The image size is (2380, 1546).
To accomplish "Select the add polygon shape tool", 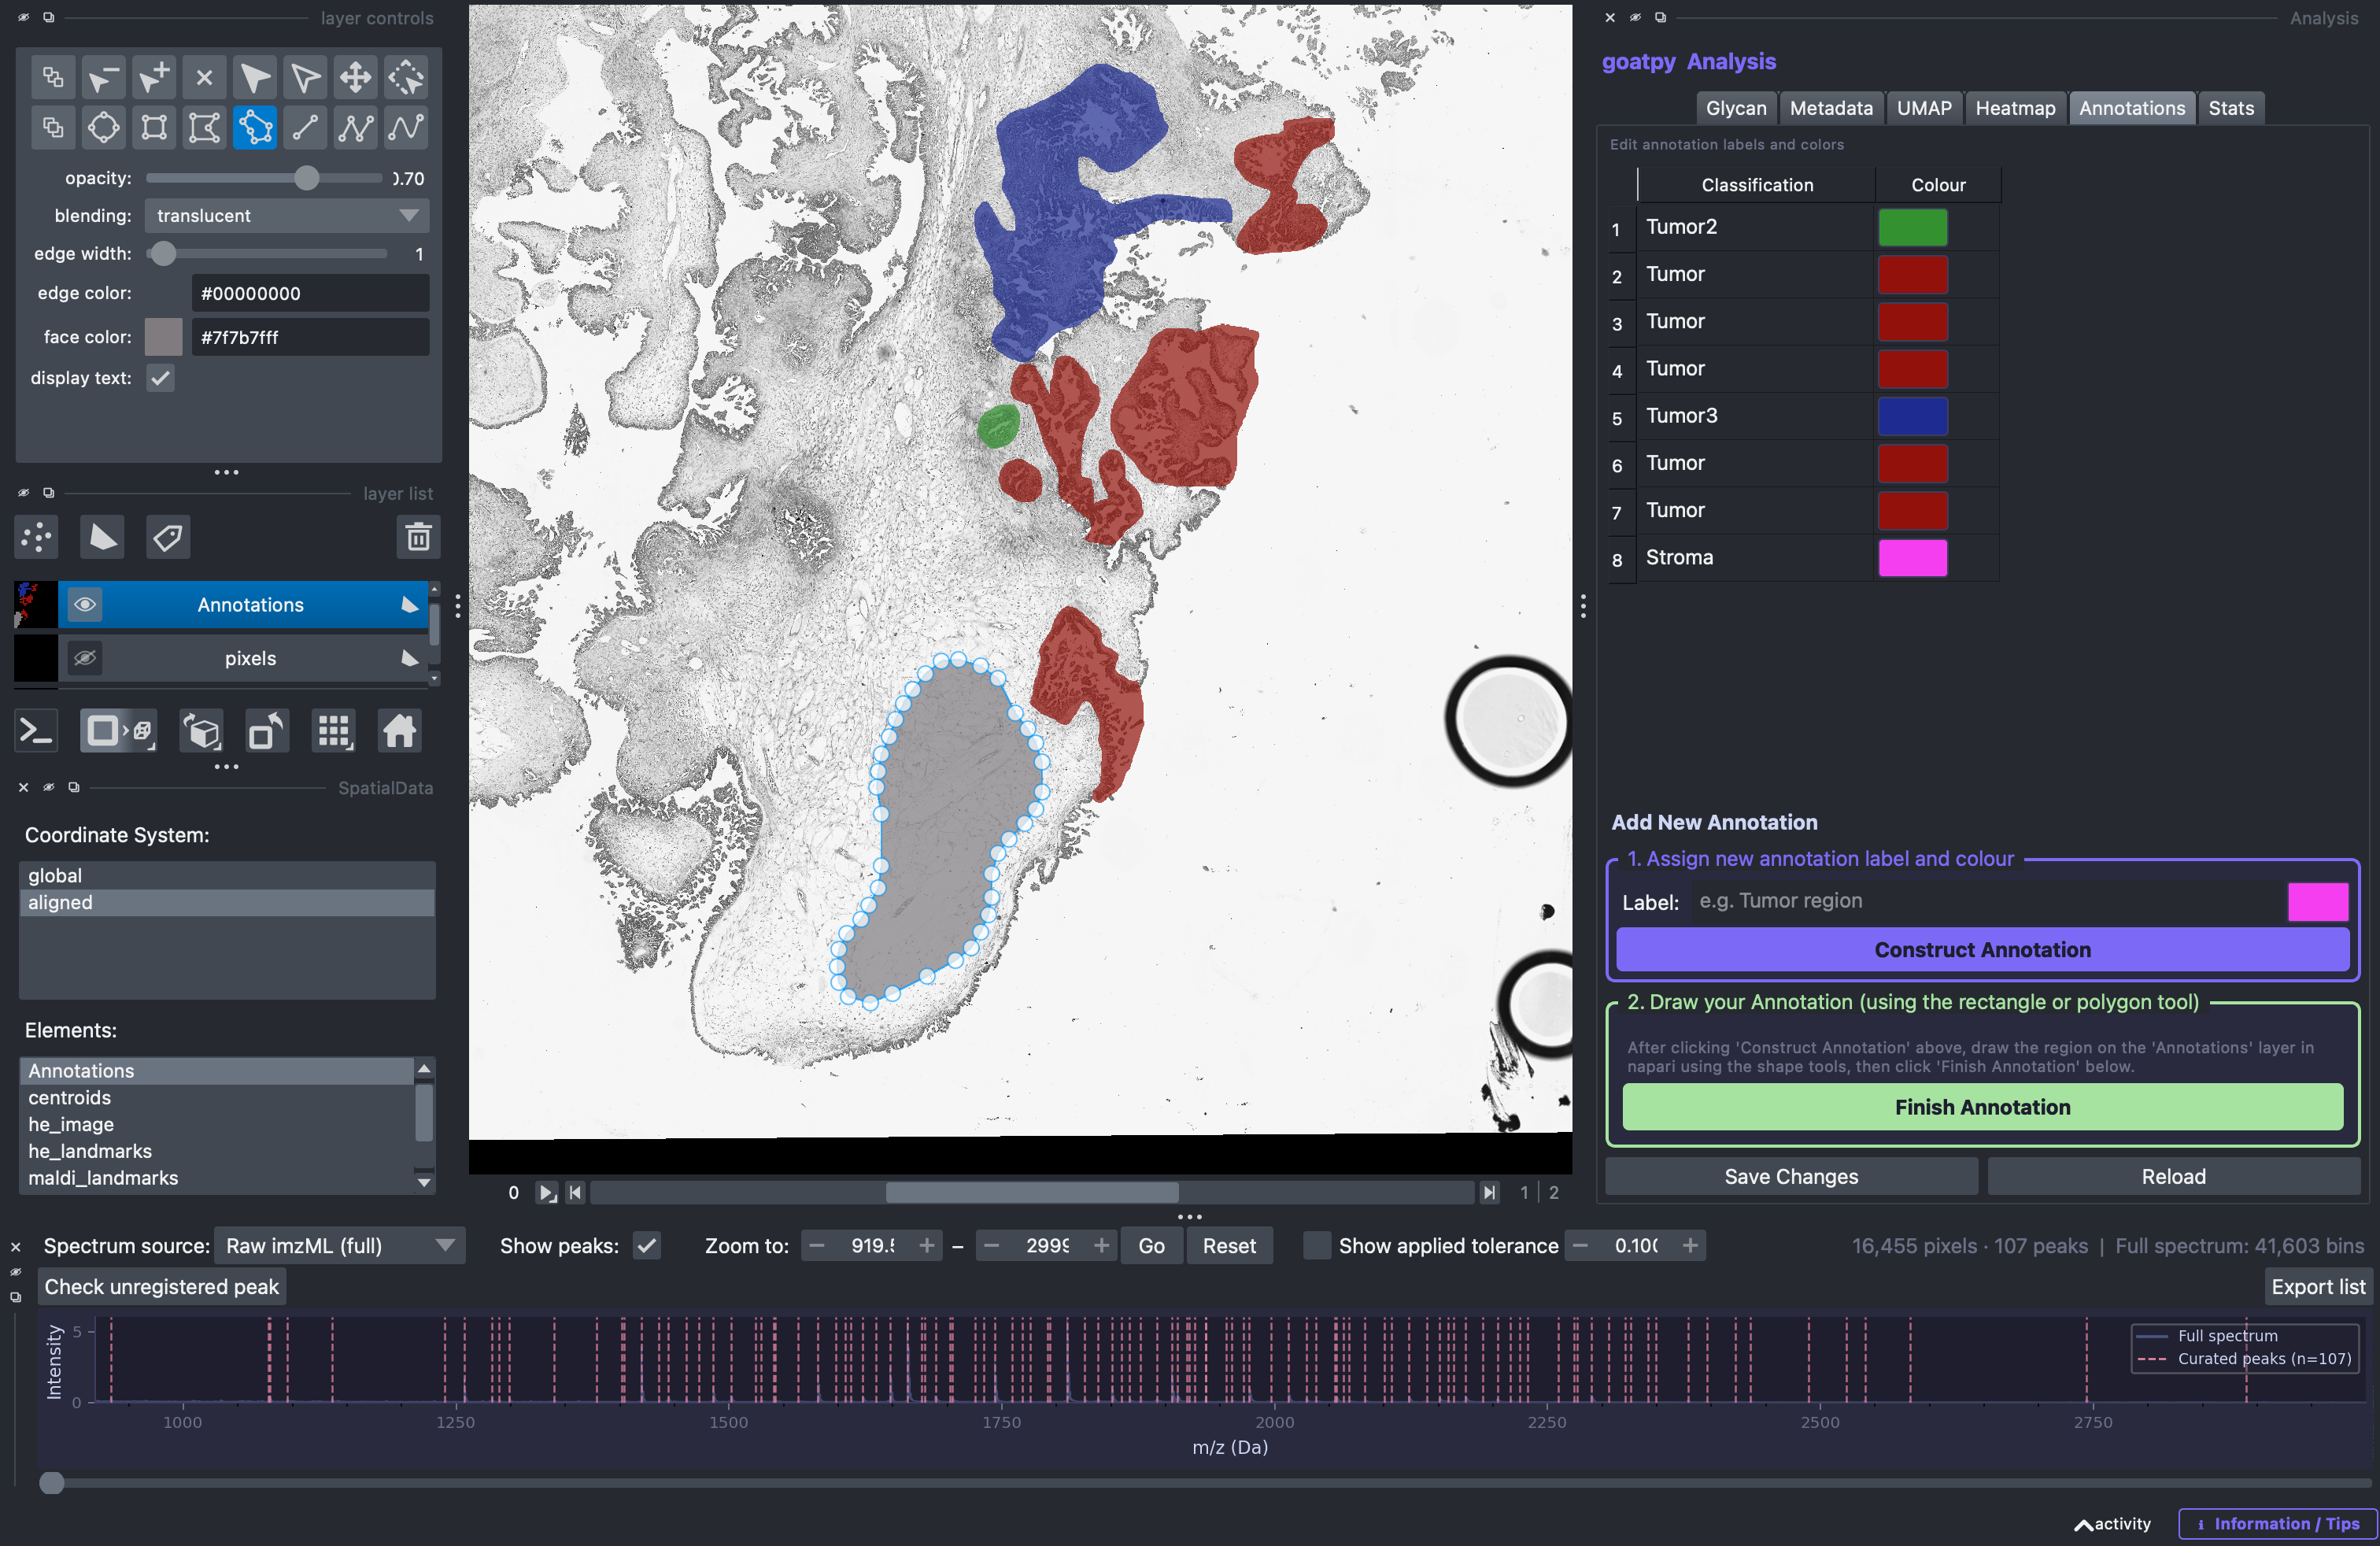I will tap(204, 128).
